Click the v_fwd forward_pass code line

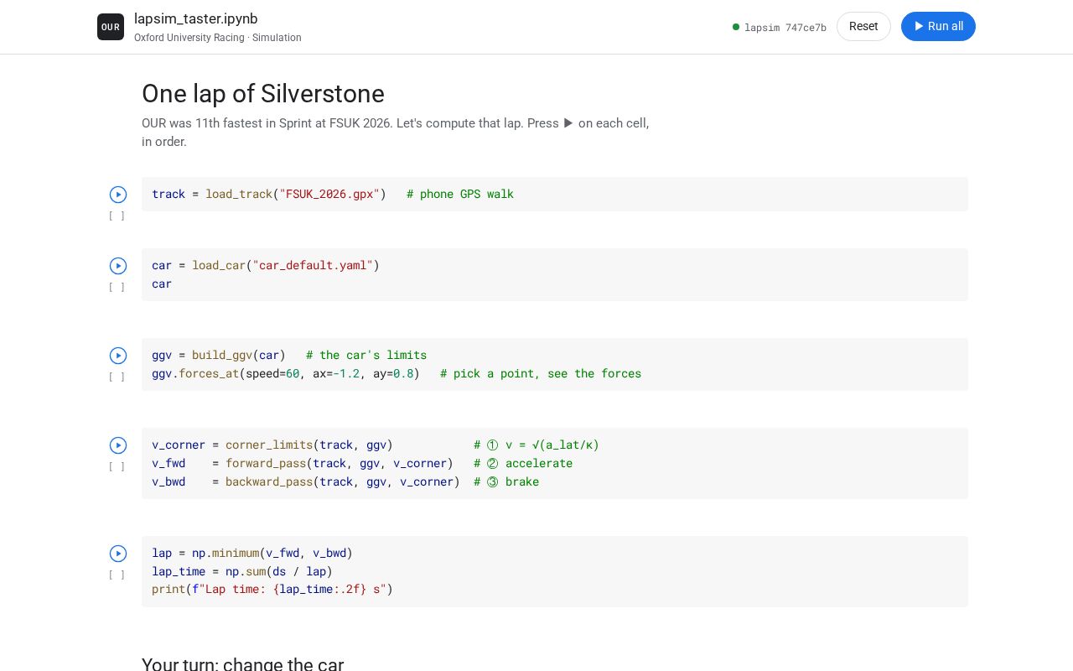(362, 463)
